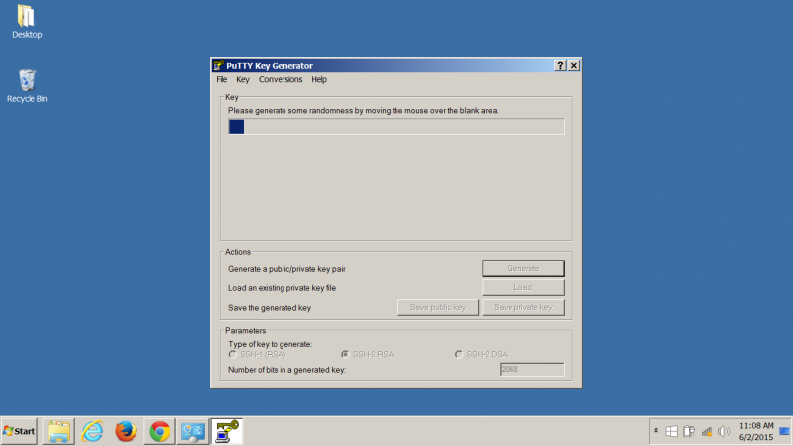793x446 pixels.
Task: Click the 'Type of key to generate:' label
Action: (270, 344)
